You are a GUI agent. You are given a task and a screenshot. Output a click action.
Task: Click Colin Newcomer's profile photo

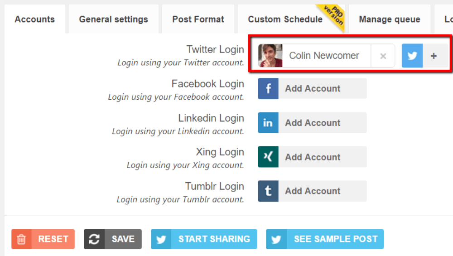(x=270, y=56)
